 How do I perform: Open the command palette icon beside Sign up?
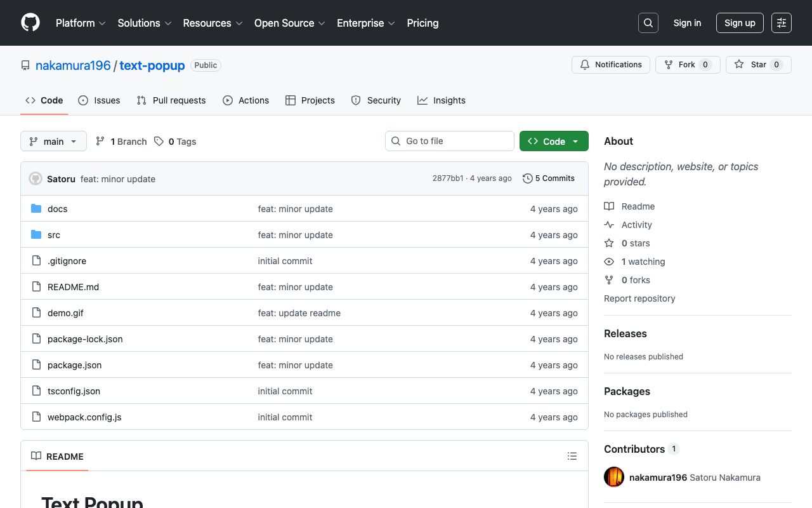(x=781, y=22)
